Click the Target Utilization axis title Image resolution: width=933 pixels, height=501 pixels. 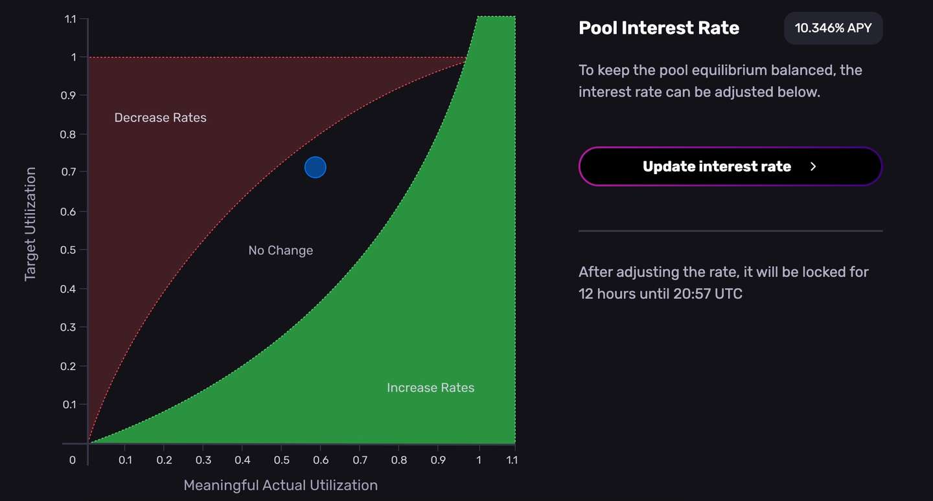click(x=30, y=224)
